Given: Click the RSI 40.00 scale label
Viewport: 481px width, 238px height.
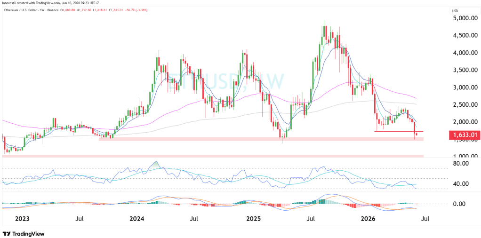Looking at the screenshot, I should point(466,184).
